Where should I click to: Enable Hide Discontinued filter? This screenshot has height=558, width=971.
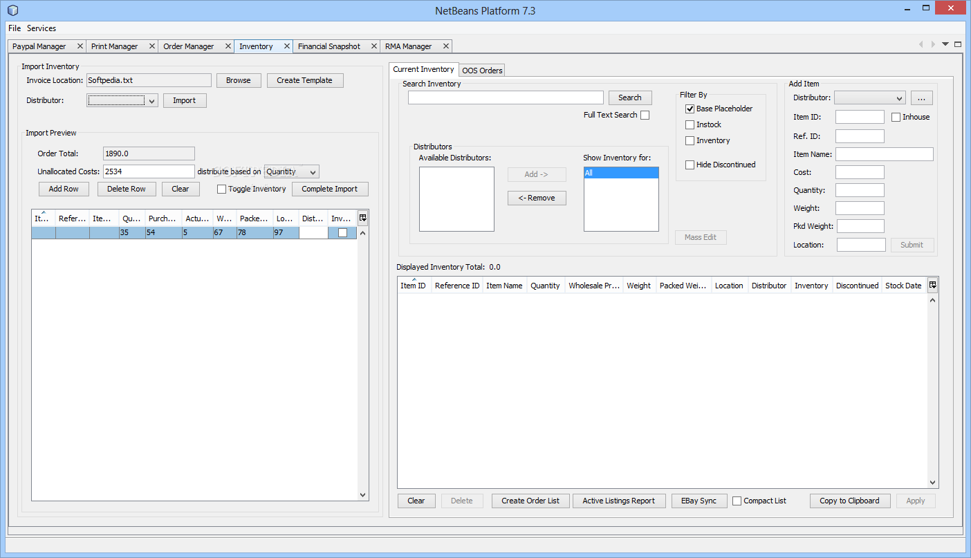pos(690,165)
